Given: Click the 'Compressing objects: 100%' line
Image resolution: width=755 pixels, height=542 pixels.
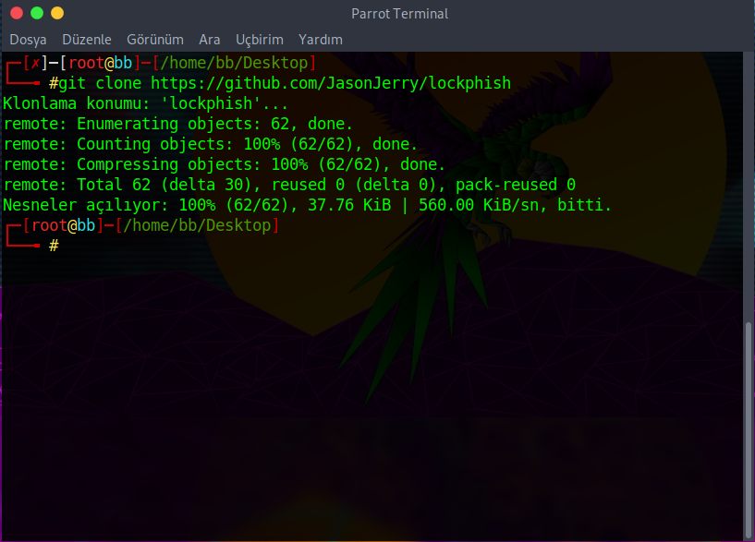Looking at the screenshot, I should click(x=225, y=164).
